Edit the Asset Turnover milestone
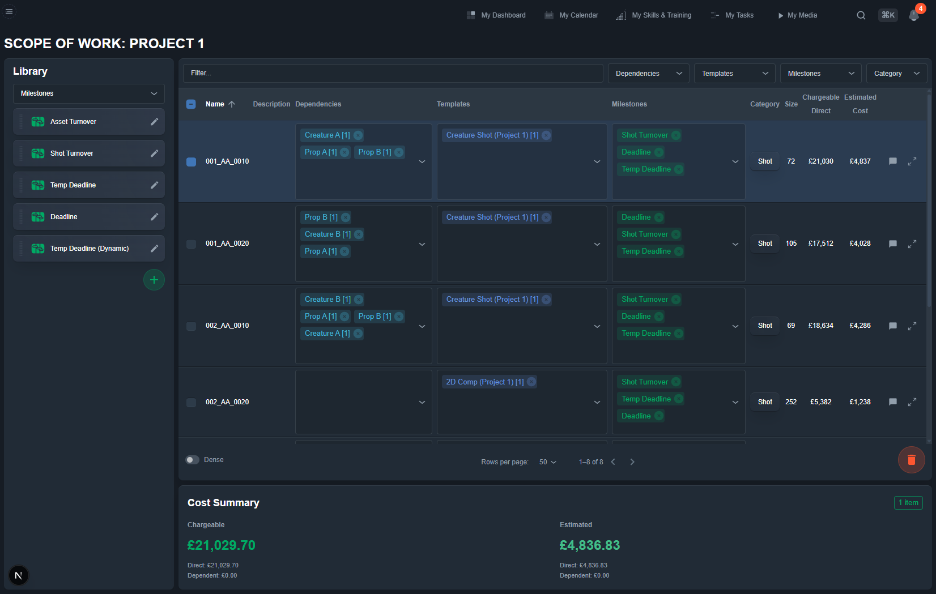Image resolution: width=936 pixels, height=594 pixels. tap(155, 121)
